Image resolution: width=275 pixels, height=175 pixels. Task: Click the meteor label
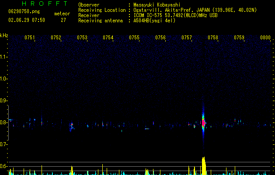tap(62, 14)
